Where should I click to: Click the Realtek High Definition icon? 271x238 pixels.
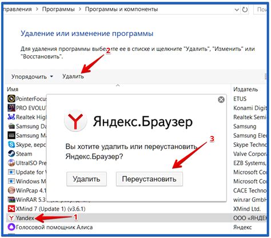(x=11, y=117)
